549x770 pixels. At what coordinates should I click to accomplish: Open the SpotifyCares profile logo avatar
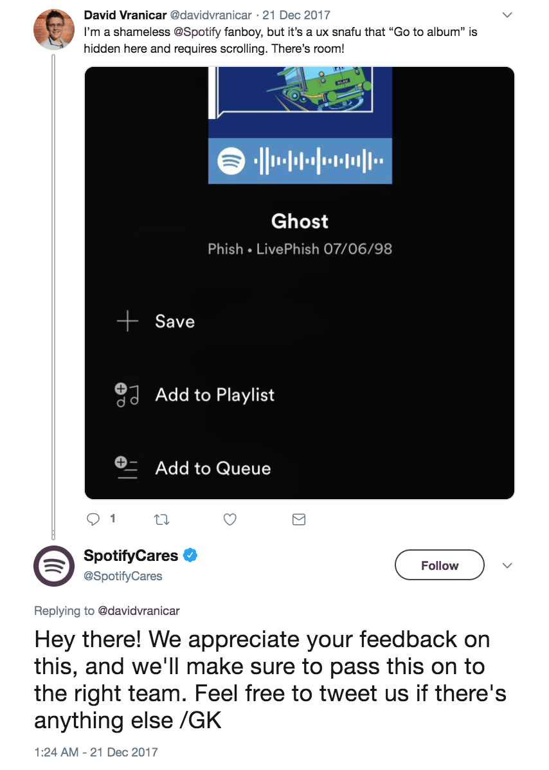click(54, 565)
